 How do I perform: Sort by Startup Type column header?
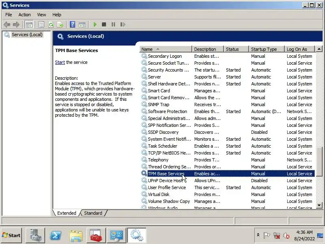[267, 49]
